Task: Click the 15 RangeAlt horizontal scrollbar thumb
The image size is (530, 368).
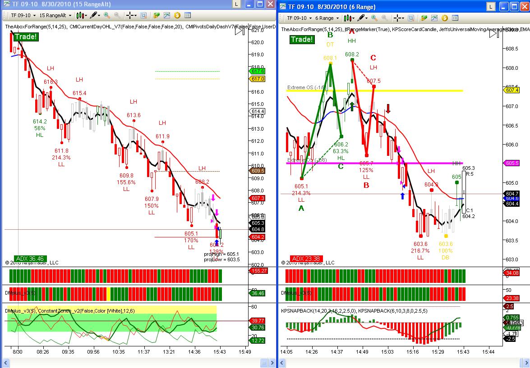Action: click(264, 363)
